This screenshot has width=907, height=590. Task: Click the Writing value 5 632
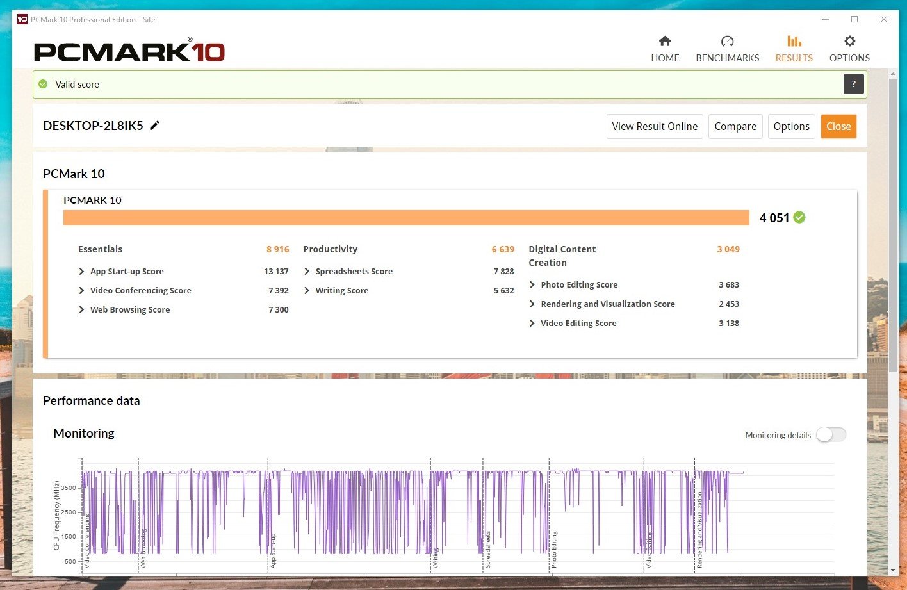click(503, 291)
